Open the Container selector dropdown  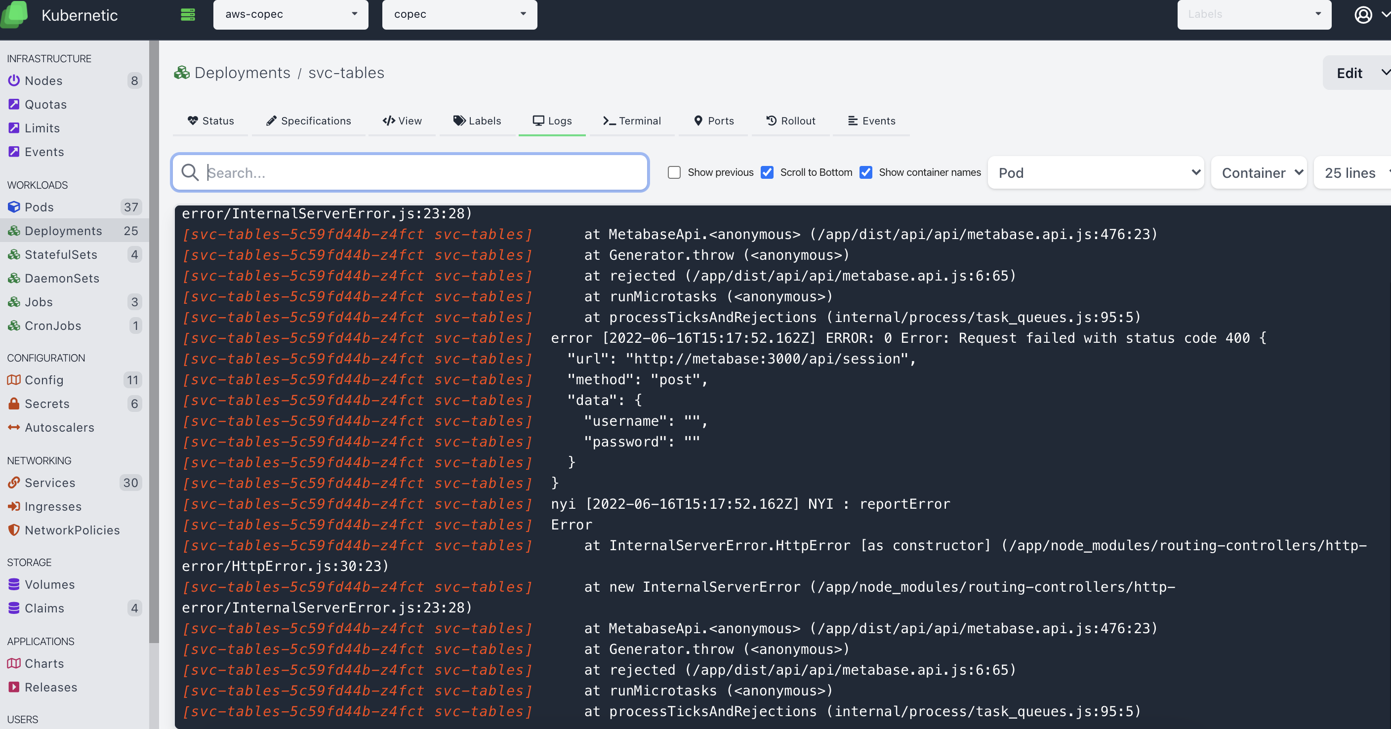[x=1259, y=173]
